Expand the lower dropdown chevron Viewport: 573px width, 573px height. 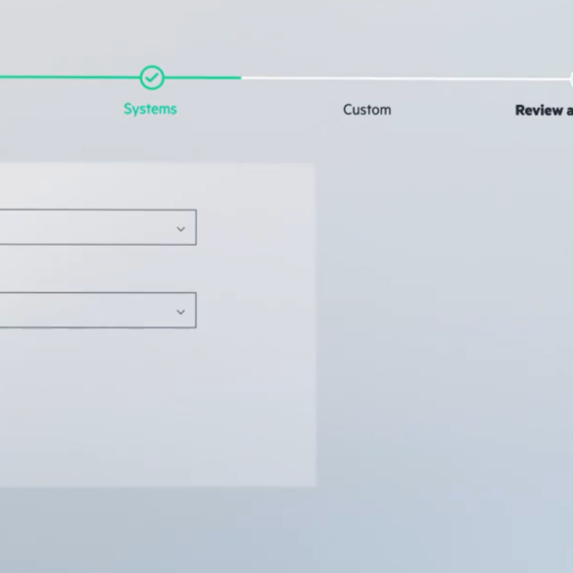point(180,312)
